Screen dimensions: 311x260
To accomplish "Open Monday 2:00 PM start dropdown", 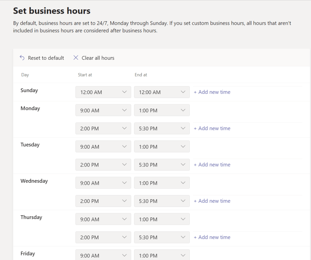I will tap(103, 129).
